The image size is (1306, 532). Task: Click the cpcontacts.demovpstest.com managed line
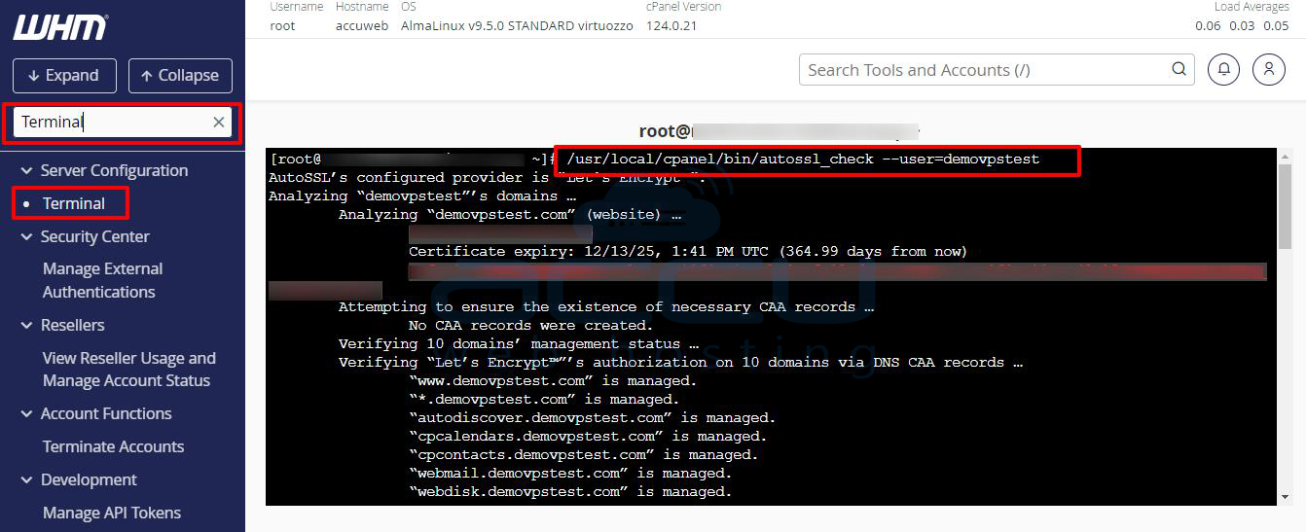pos(583,454)
